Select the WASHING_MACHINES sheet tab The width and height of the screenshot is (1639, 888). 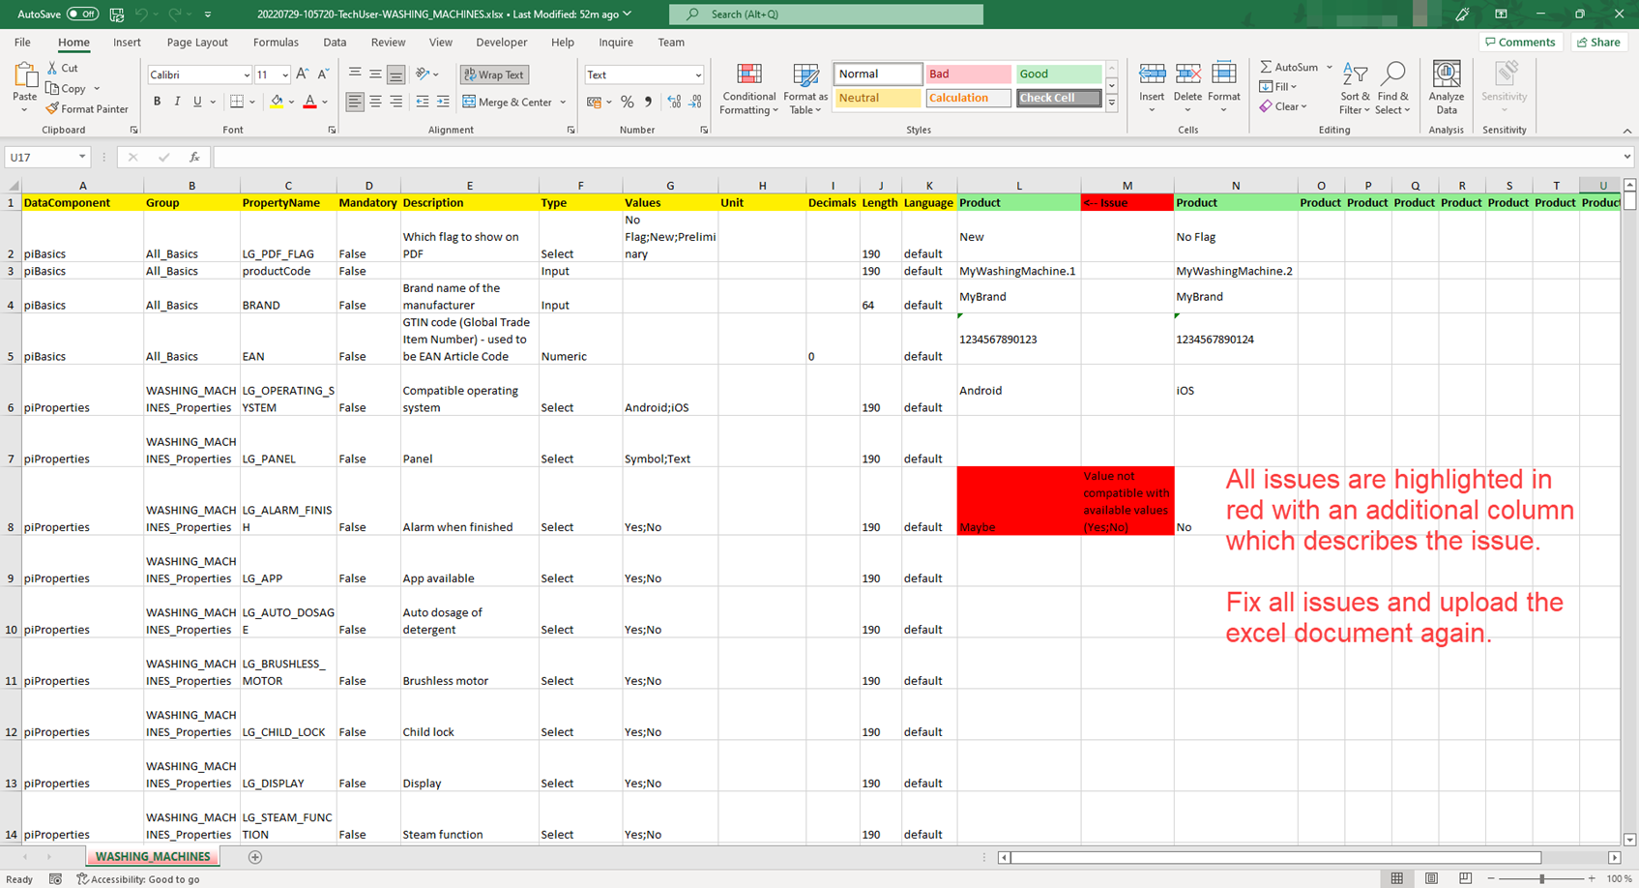tap(153, 857)
